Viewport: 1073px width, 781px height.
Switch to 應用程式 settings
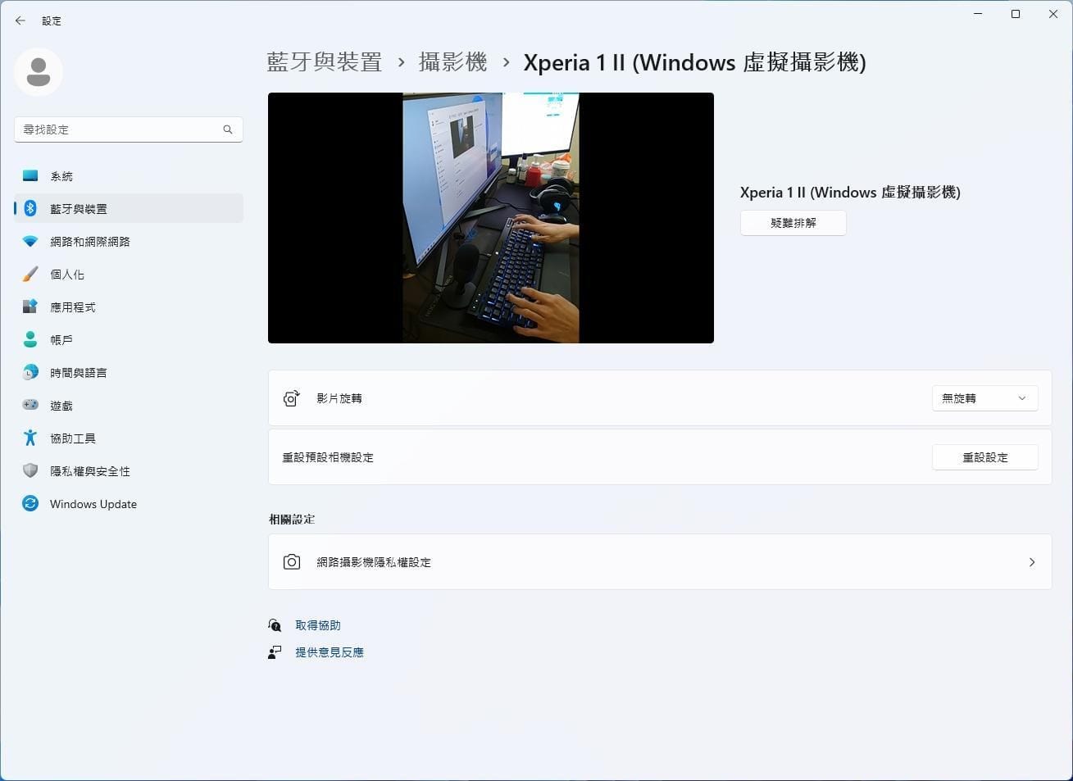click(129, 307)
